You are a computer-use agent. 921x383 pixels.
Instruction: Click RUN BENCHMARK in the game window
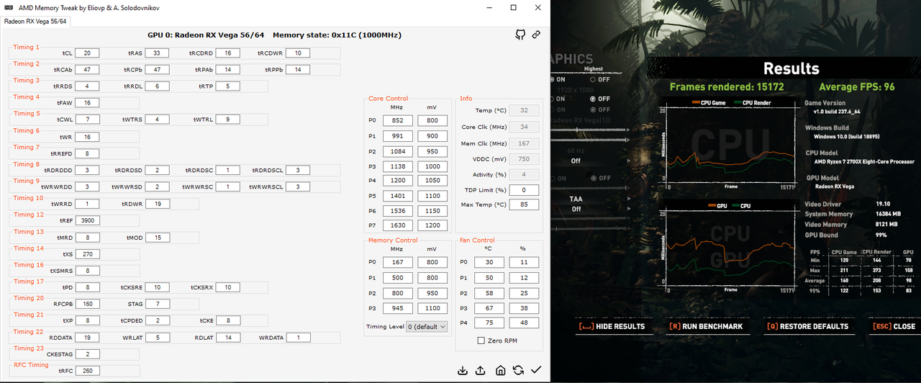(x=706, y=326)
